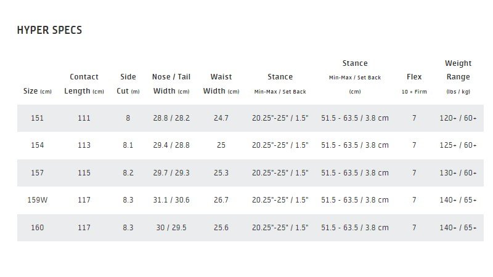Click the 159W size cell
493x277 pixels.
click(38, 200)
